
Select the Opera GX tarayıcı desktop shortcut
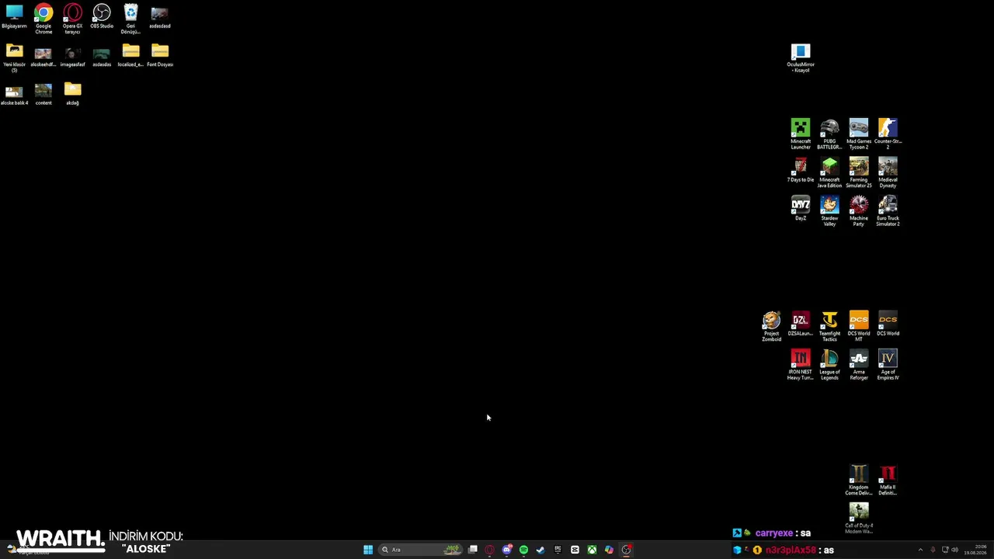[x=72, y=19]
